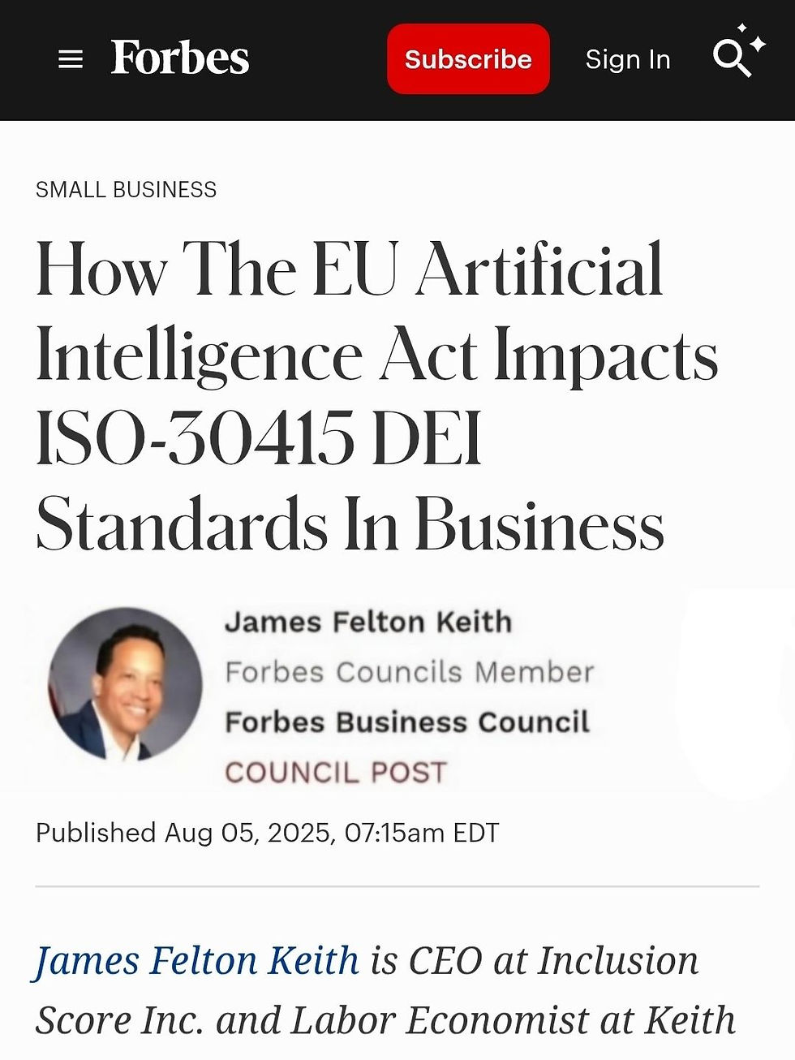Tap the AI sparkle stars beside the magnifier

(x=754, y=39)
